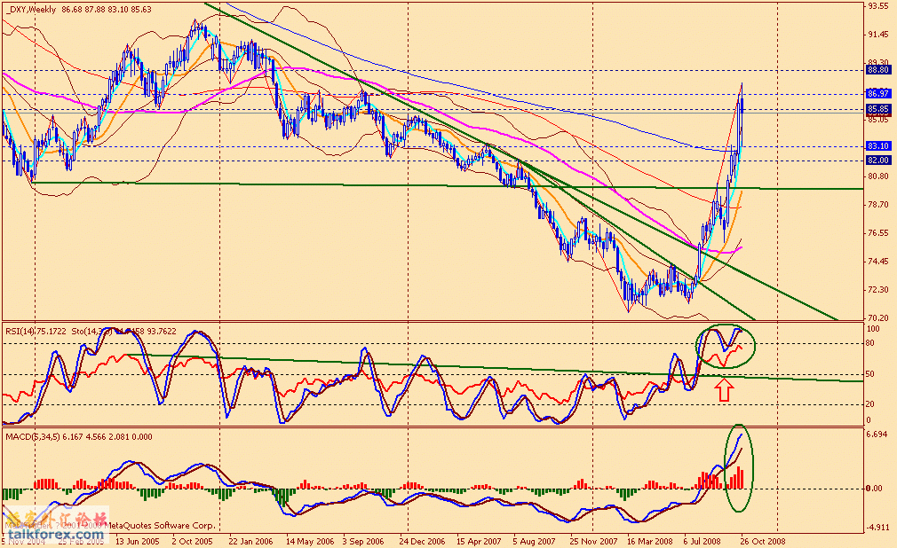Click the 22 Jan 2006 date label
The height and width of the screenshot is (548, 897).
coord(250,541)
